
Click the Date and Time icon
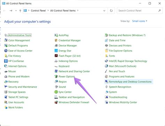point(107,40)
